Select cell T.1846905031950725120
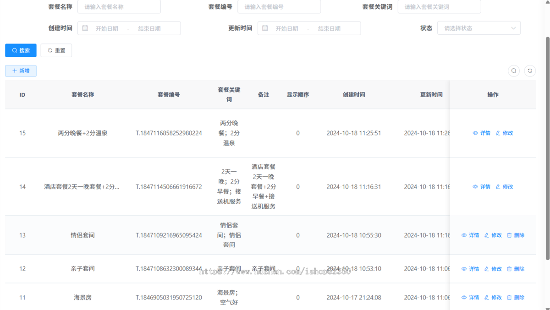Image resolution: width=550 pixels, height=310 pixels. point(169,298)
